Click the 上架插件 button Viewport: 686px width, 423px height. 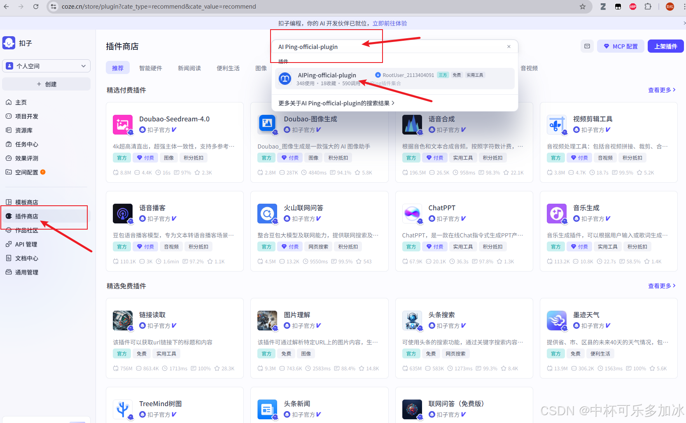click(x=665, y=46)
